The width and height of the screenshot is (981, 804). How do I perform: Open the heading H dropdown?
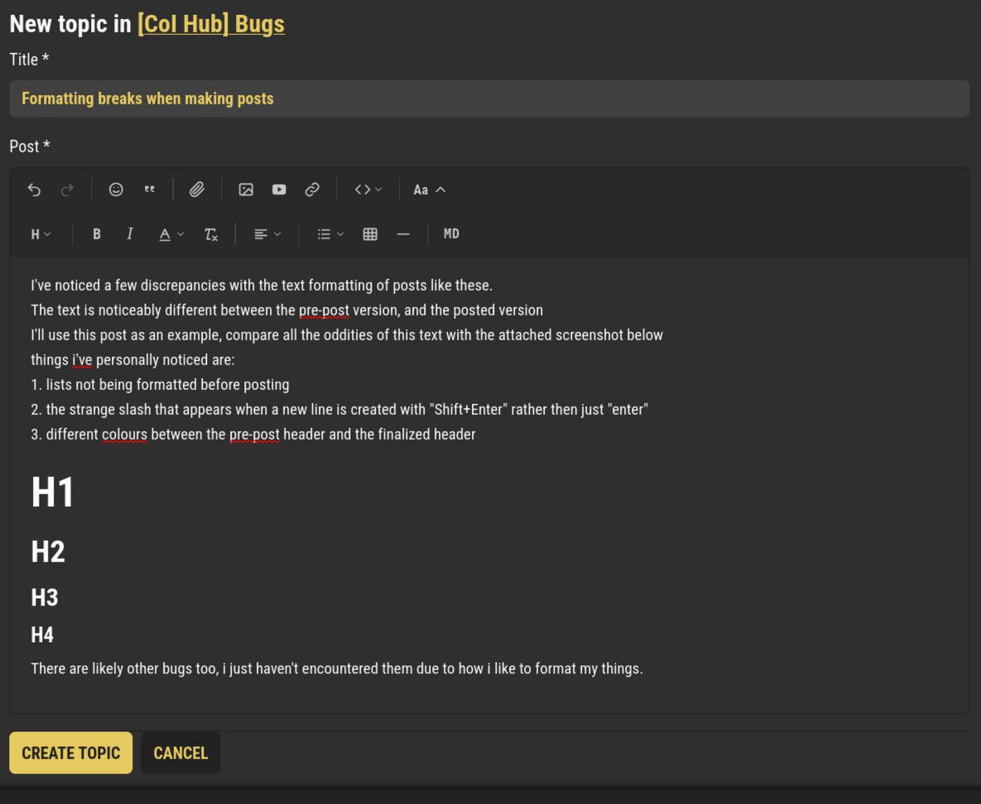point(41,234)
